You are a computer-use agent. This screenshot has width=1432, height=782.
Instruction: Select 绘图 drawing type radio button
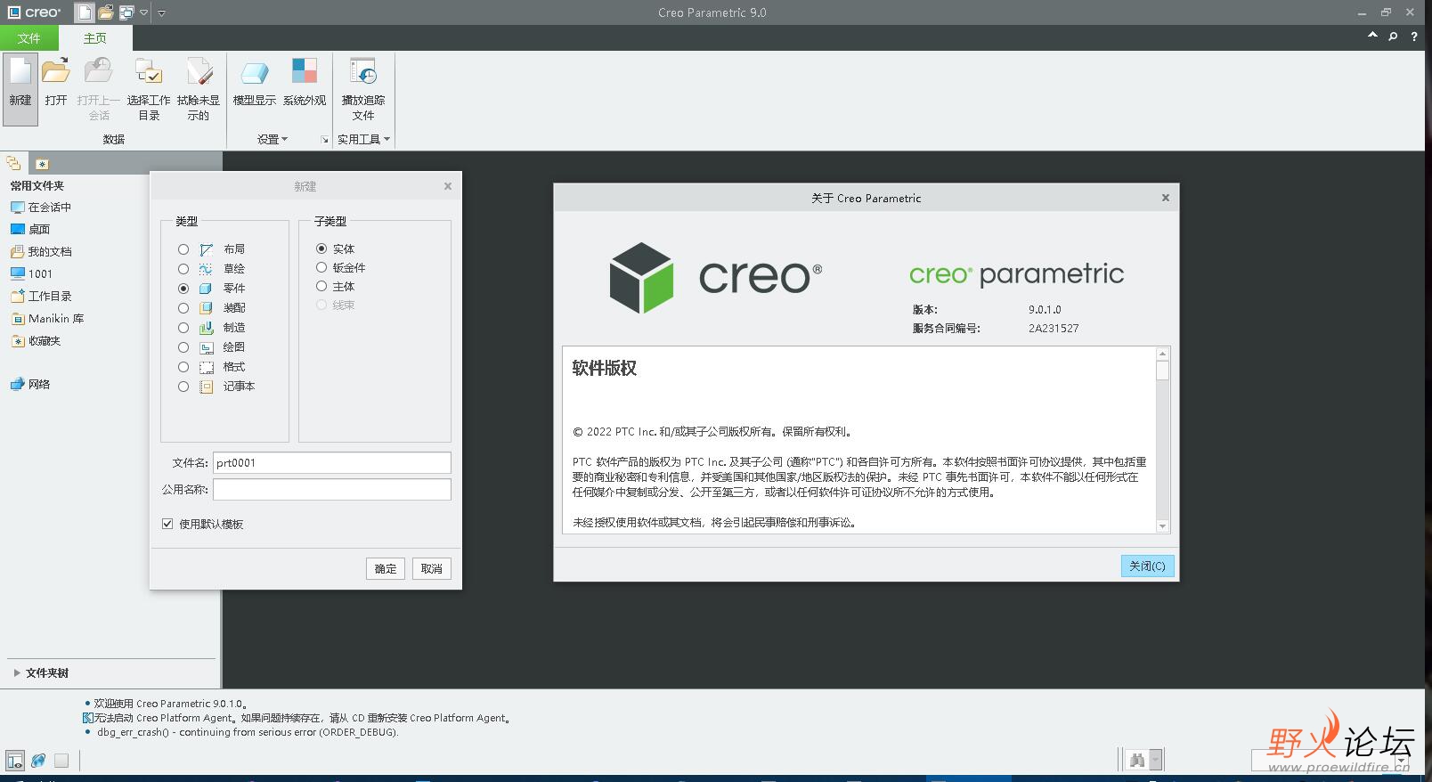coord(183,347)
